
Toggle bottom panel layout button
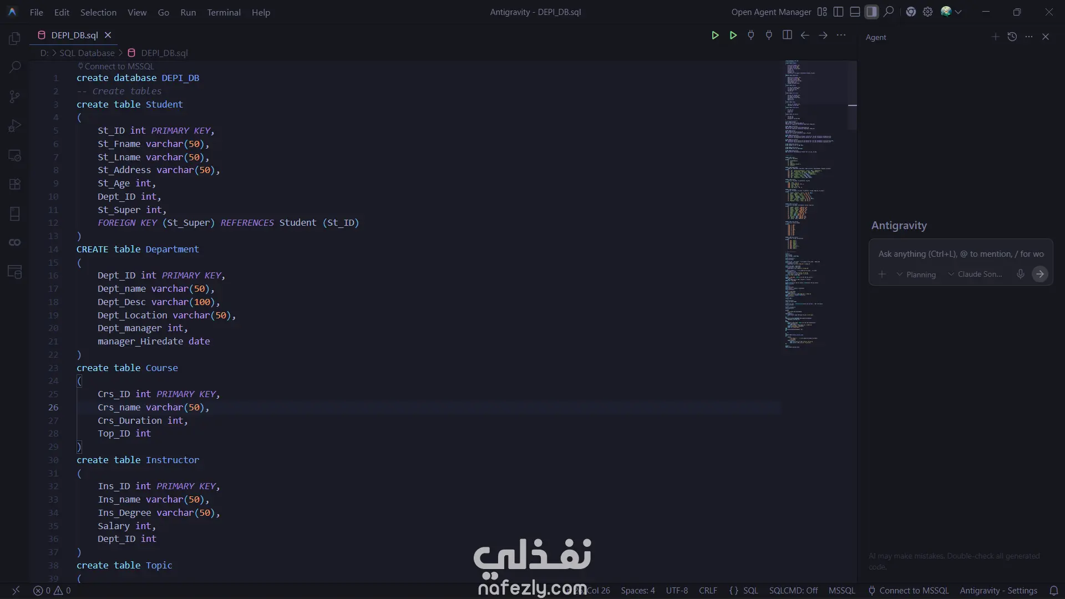(855, 12)
